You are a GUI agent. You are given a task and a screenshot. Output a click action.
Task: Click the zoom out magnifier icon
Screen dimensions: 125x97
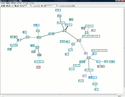23,6
